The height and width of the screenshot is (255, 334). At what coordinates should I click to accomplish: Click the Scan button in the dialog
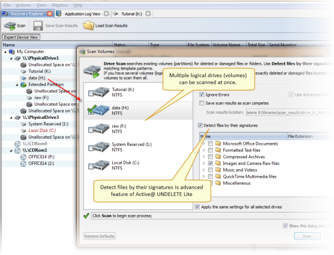[307, 236]
